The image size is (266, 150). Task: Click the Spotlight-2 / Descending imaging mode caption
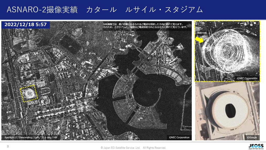tap(31, 137)
